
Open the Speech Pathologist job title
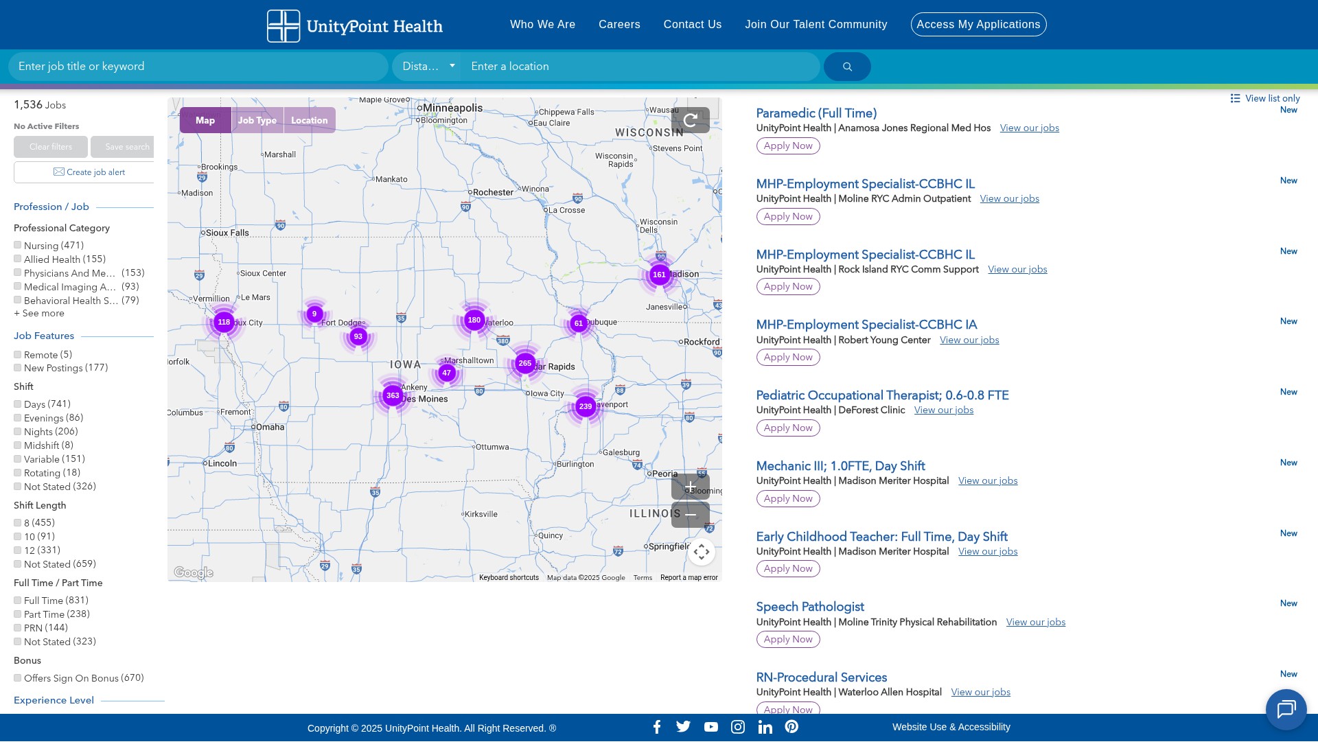810,607
